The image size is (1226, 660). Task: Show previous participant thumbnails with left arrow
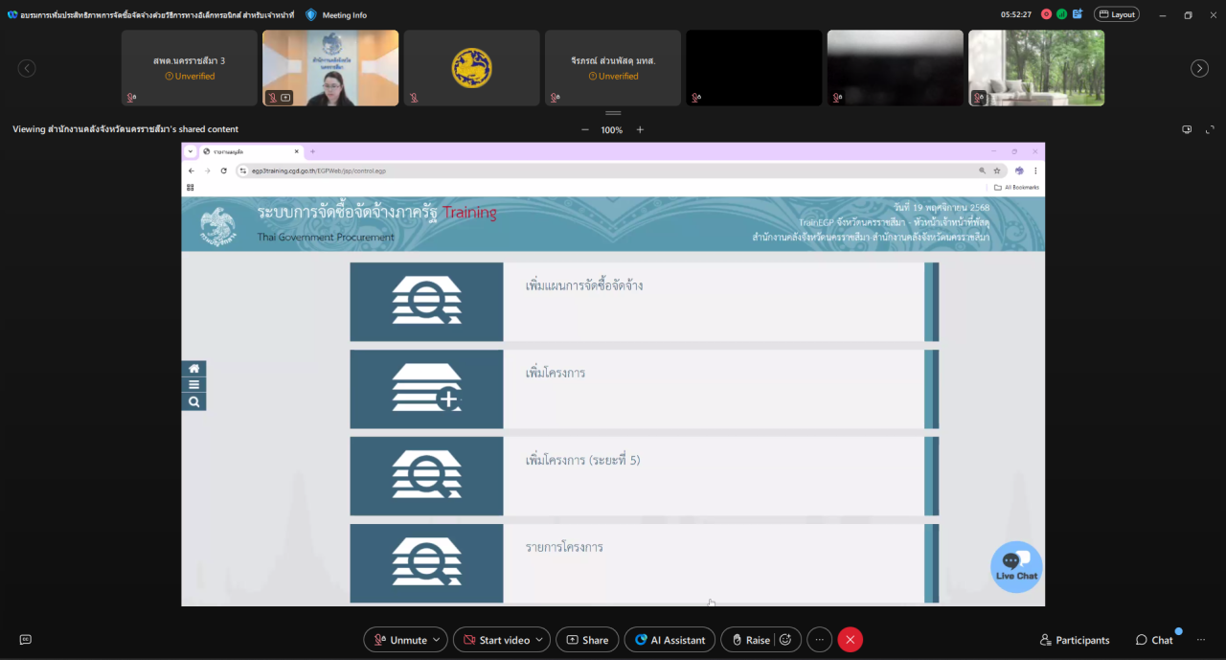[x=27, y=68]
